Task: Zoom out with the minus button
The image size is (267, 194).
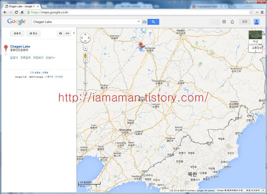Action: point(85,93)
